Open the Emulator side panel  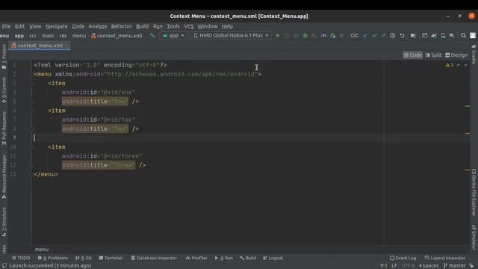474,237
